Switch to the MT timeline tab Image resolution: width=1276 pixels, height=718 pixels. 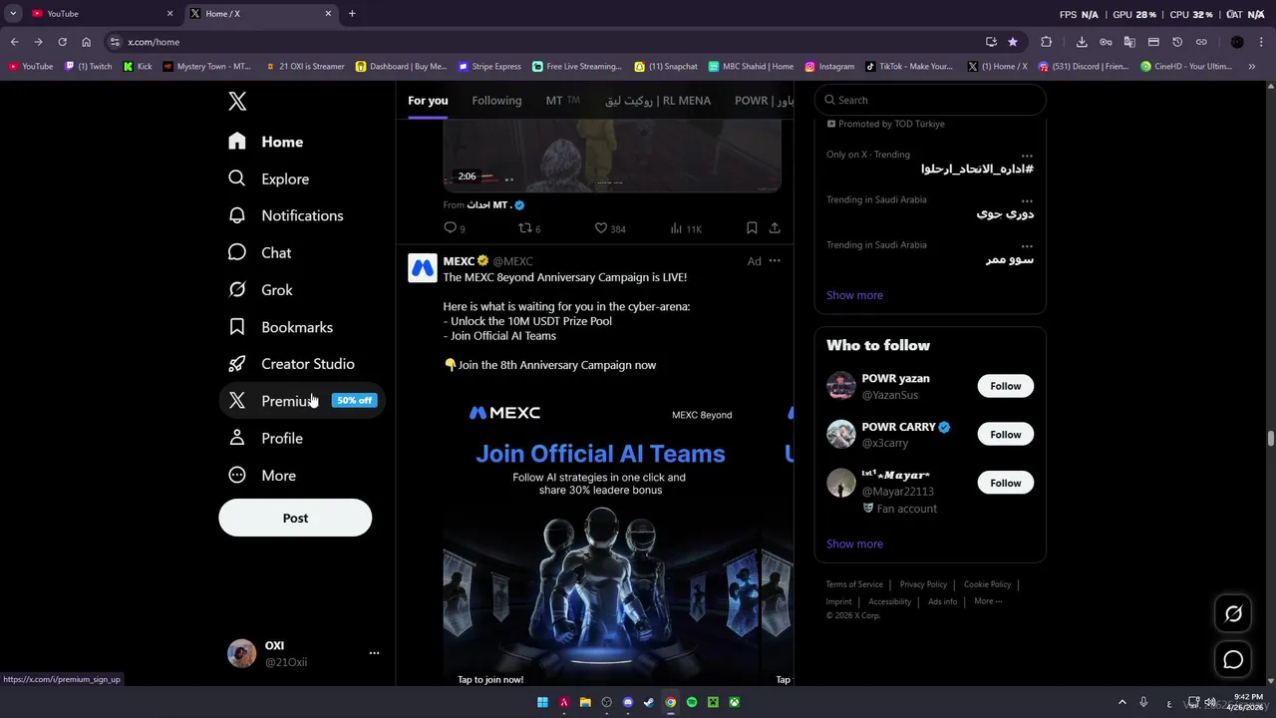tap(562, 101)
